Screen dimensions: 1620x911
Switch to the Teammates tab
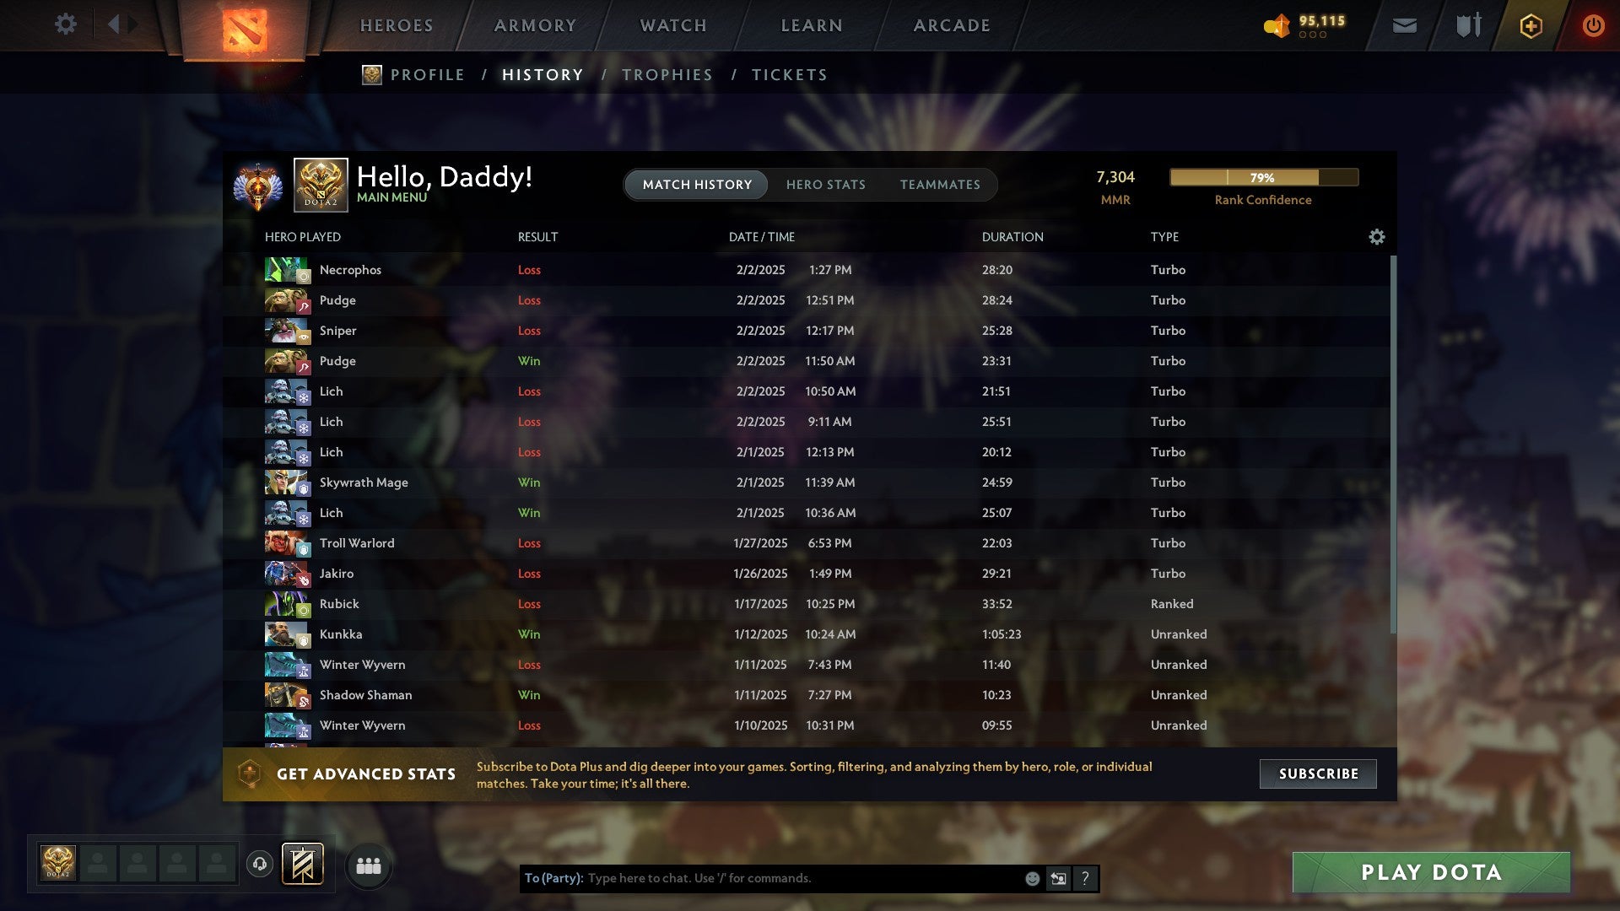pos(940,185)
